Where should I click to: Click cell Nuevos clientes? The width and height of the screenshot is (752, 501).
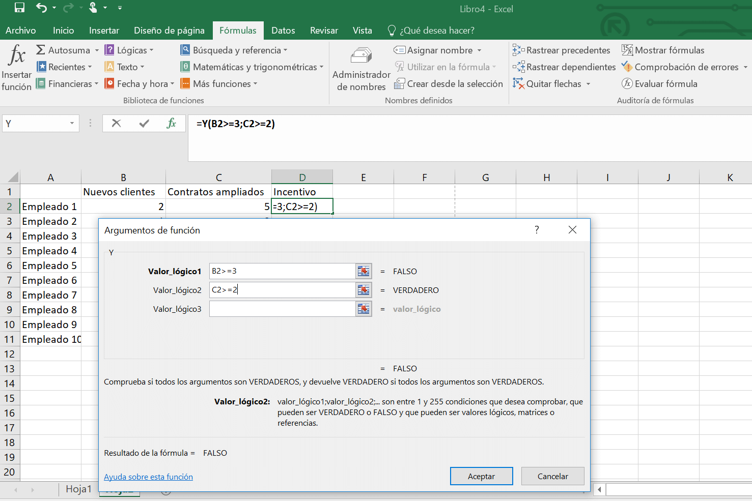123,192
